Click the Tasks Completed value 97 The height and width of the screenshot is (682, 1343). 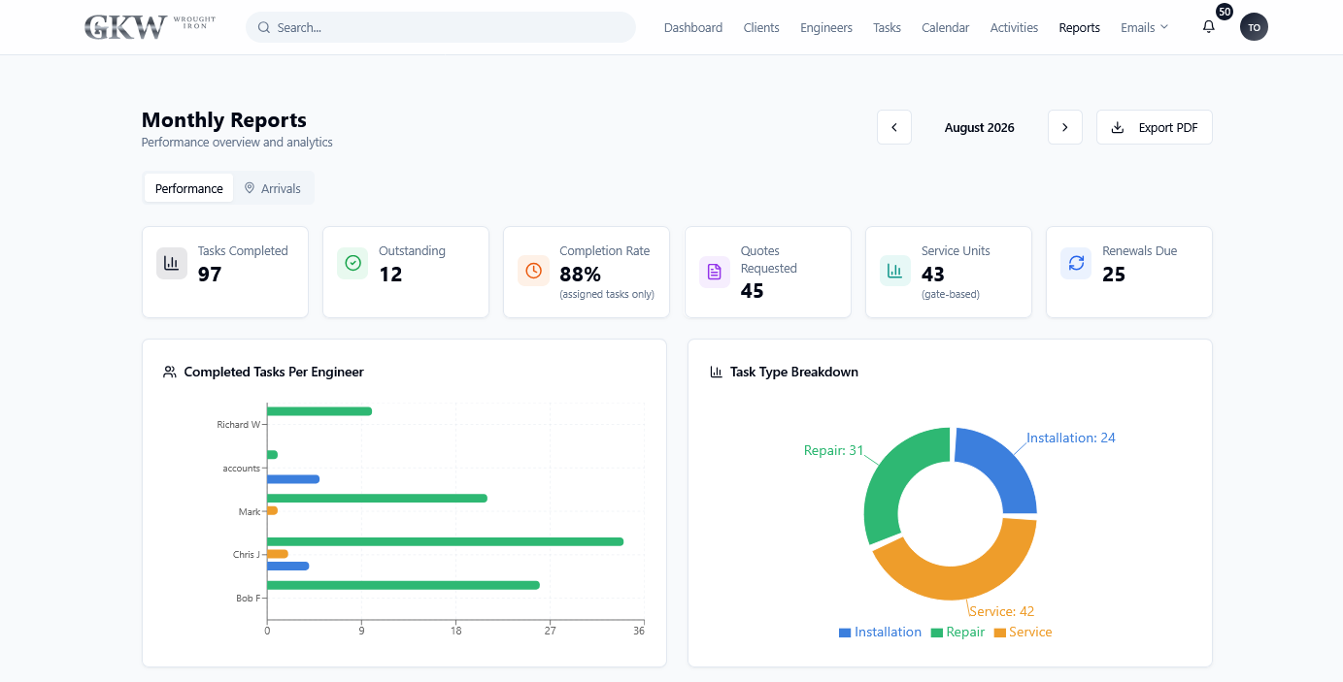(210, 275)
